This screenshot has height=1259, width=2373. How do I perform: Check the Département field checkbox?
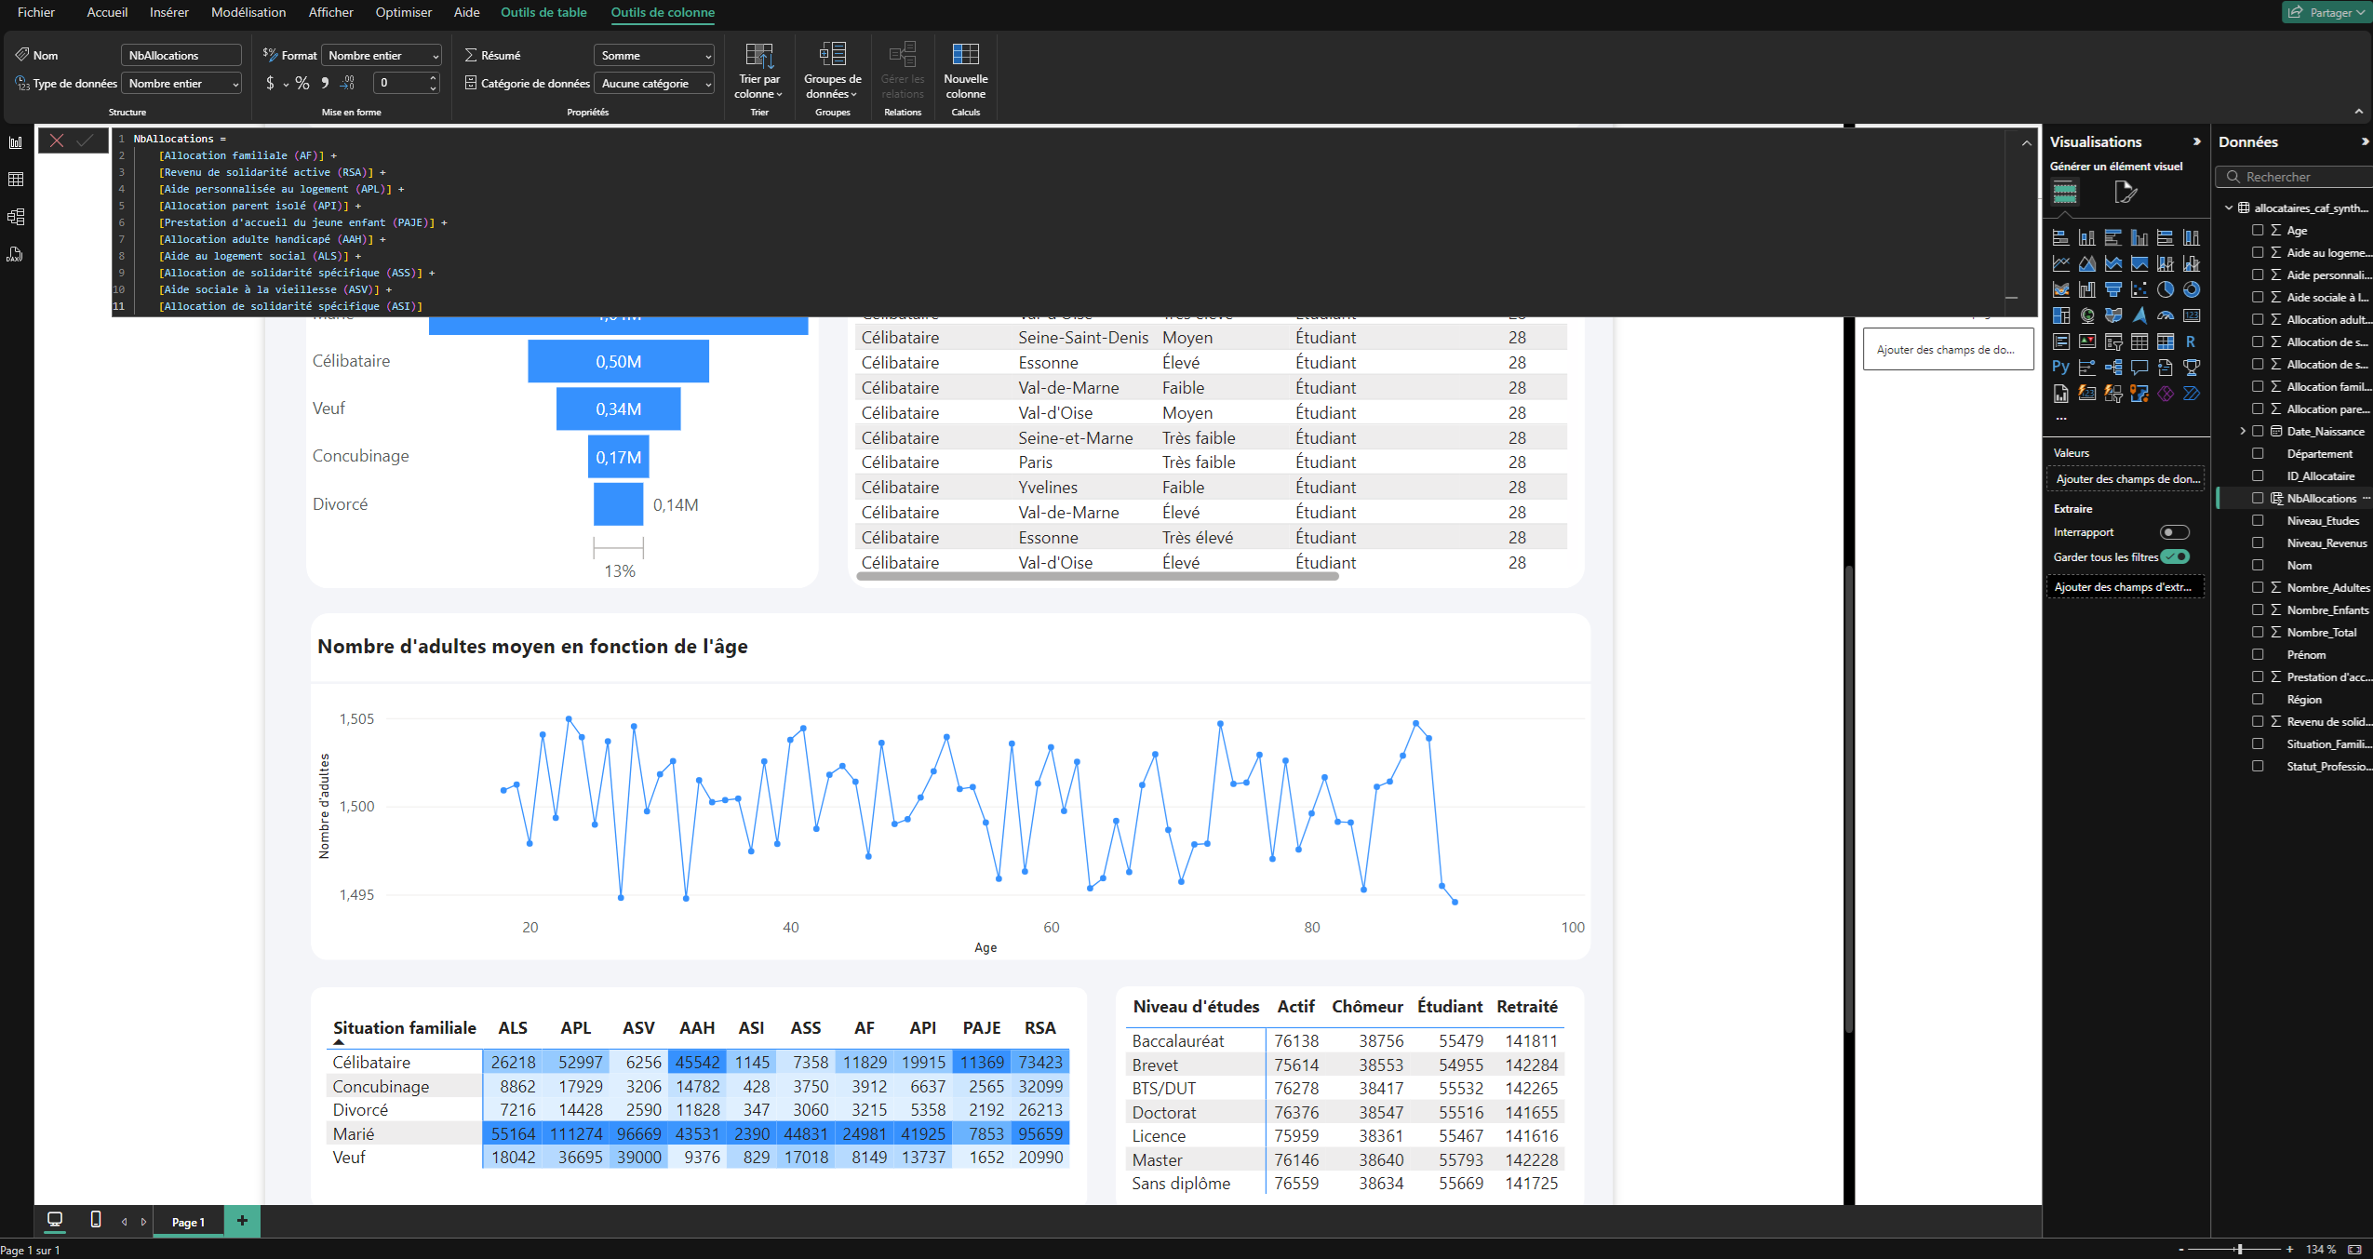[2258, 453]
